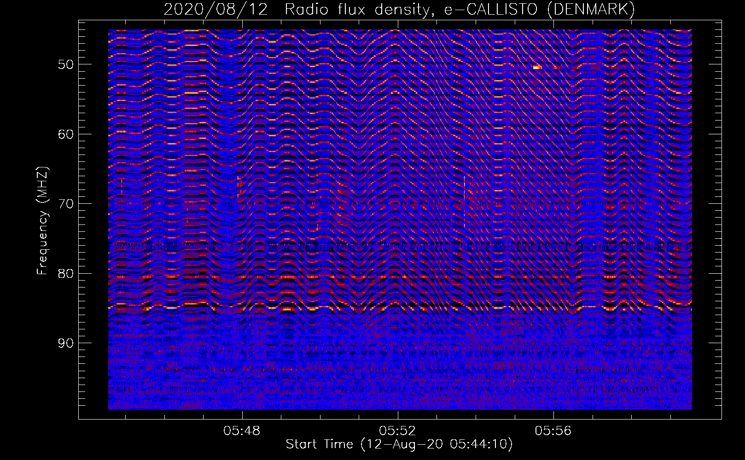
Task: Click the 'Frequency (MHZ)' axis label
Action: click(42, 221)
